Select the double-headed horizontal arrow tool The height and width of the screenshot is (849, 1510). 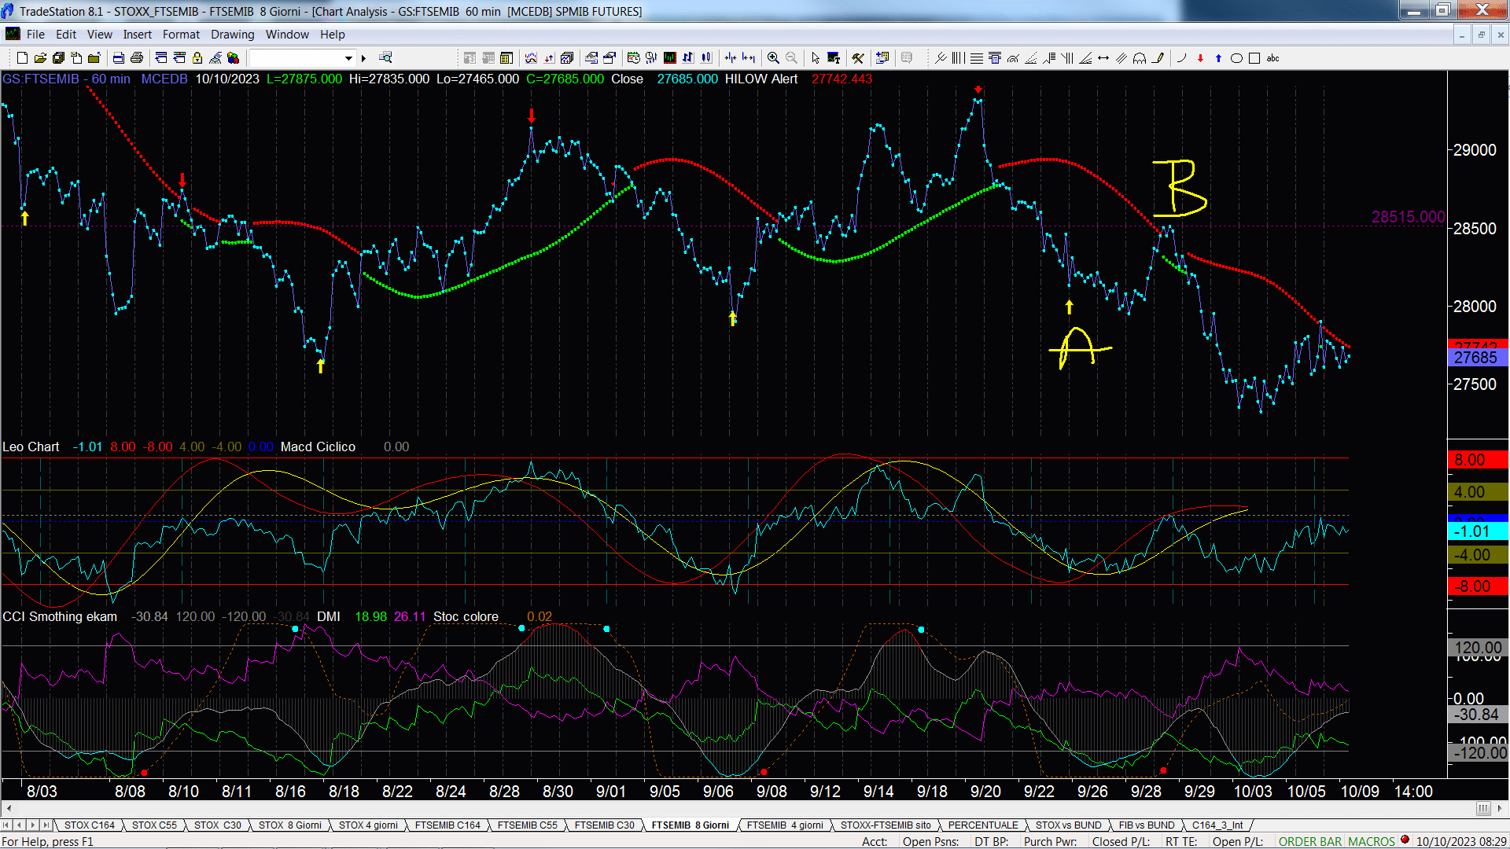(1103, 58)
